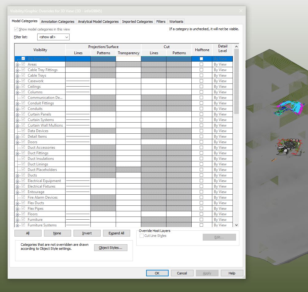Expand the Floors category plus icon

click(17, 214)
